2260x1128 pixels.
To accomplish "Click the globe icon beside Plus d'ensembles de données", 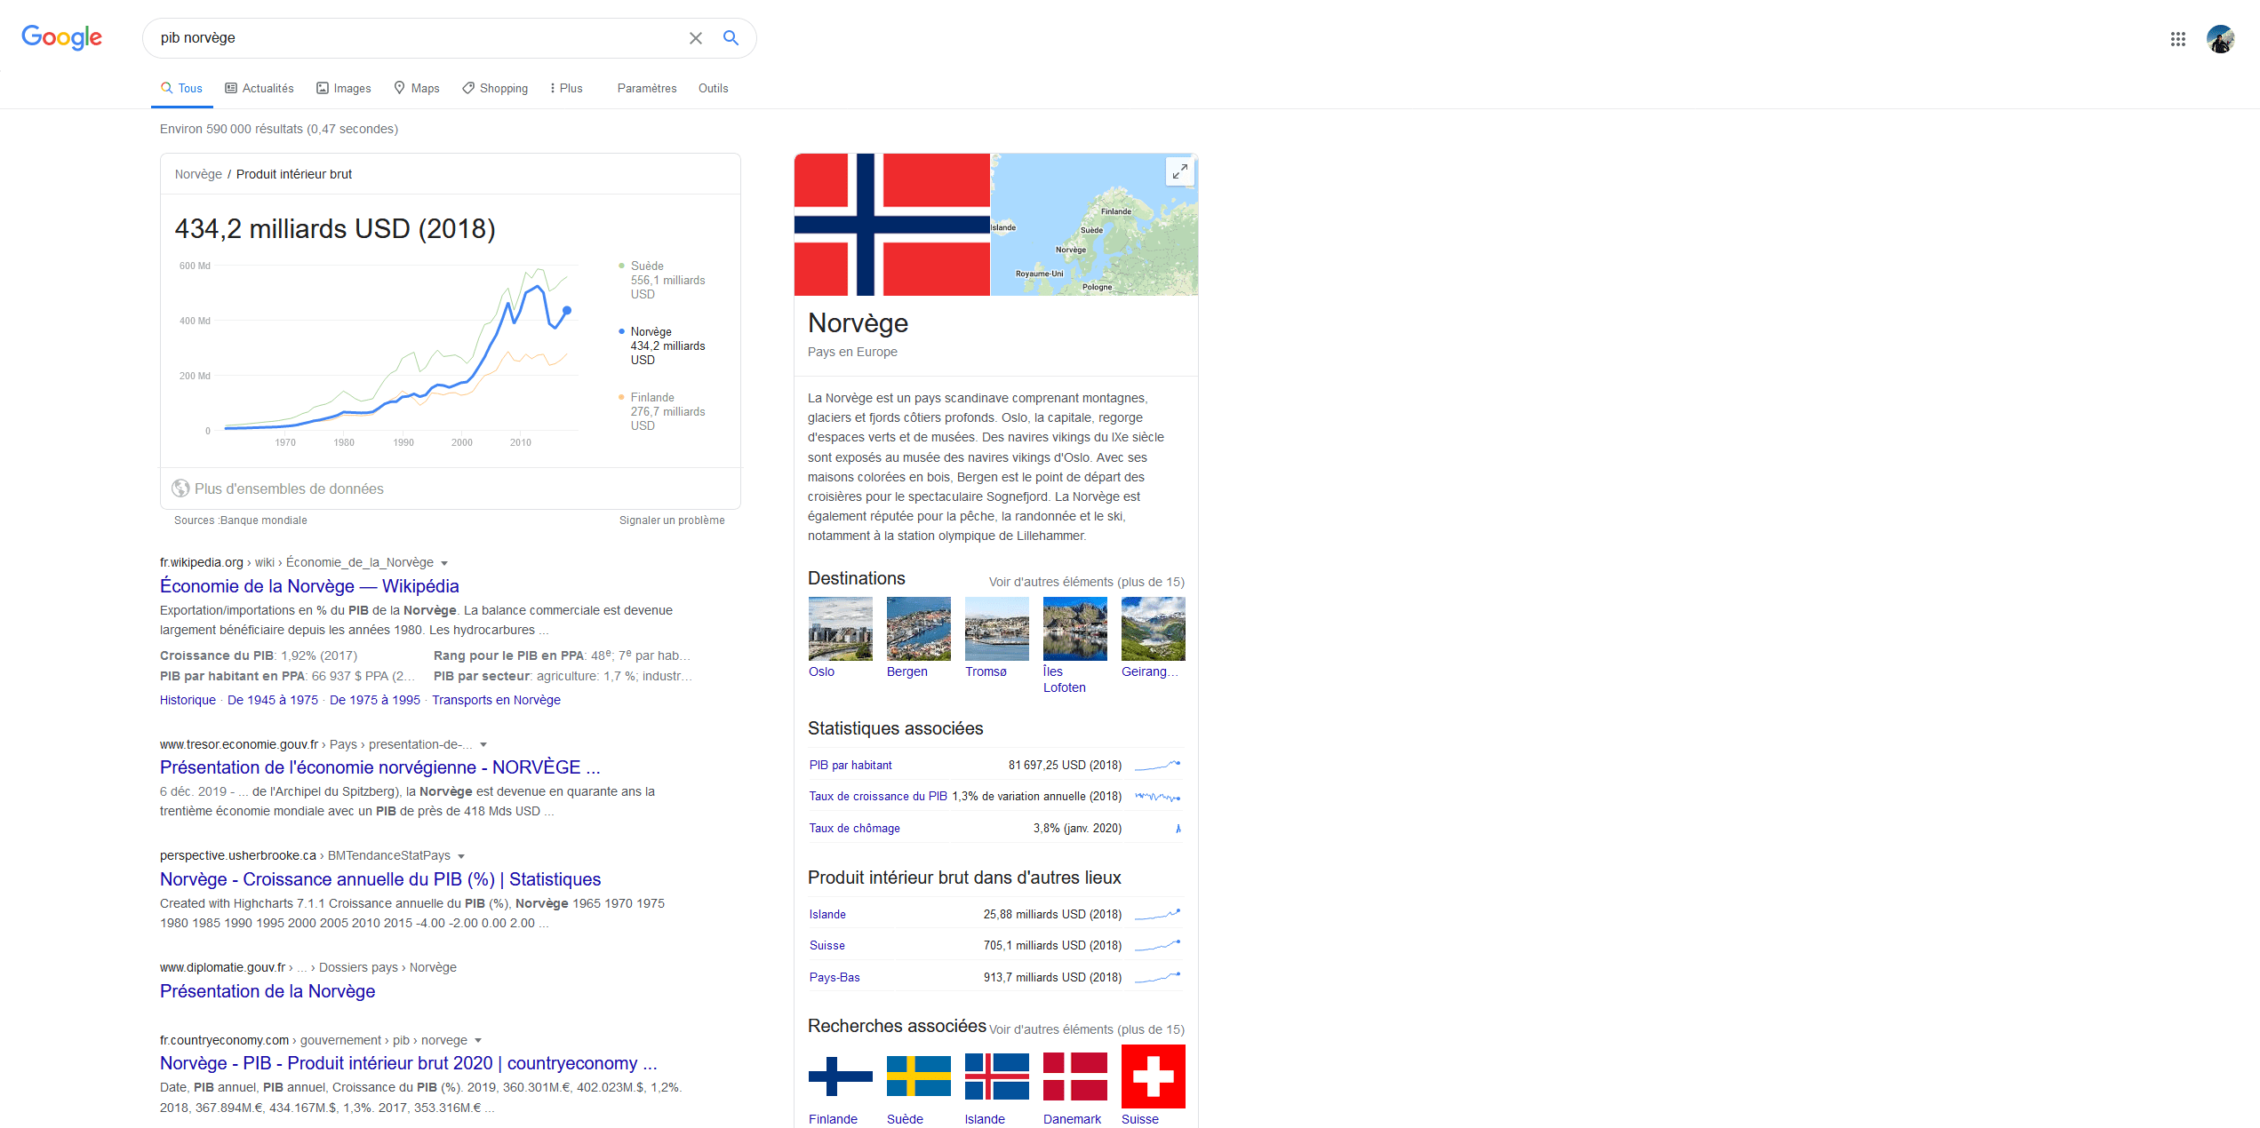I will click(180, 489).
